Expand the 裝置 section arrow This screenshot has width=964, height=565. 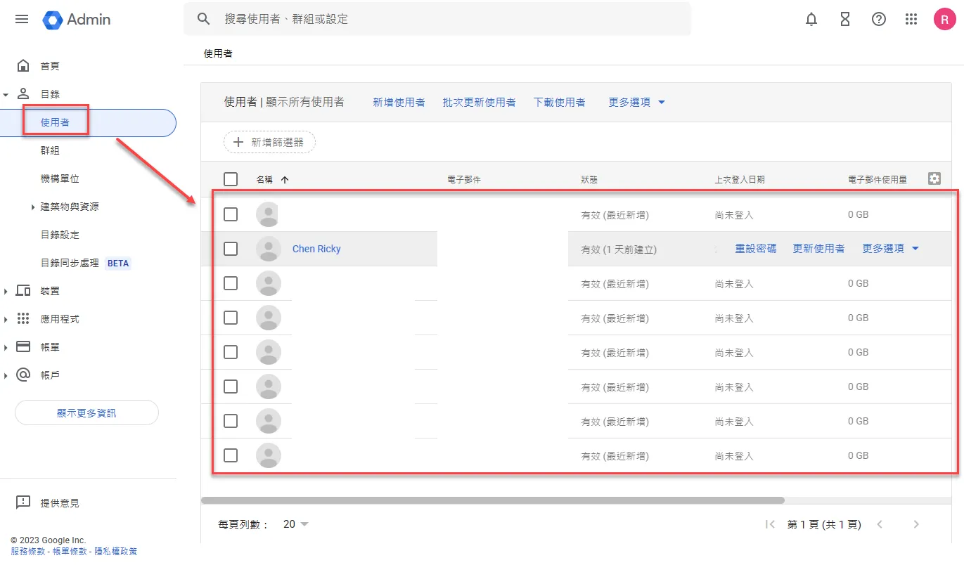tap(6, 291)
